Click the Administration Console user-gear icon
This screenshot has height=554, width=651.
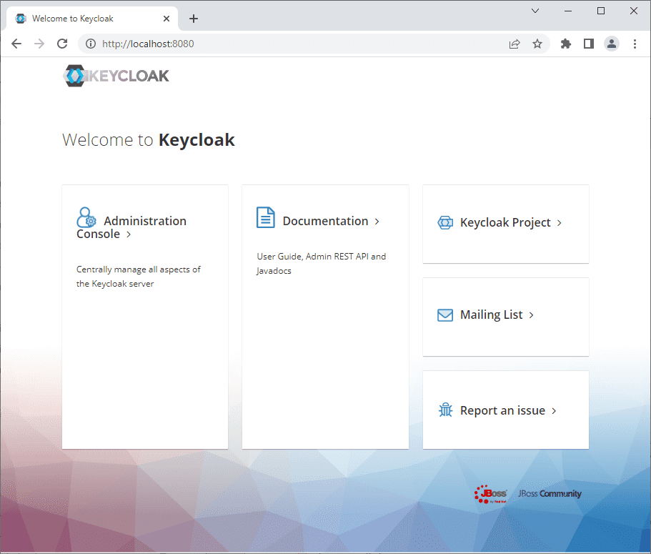[86, 217]
